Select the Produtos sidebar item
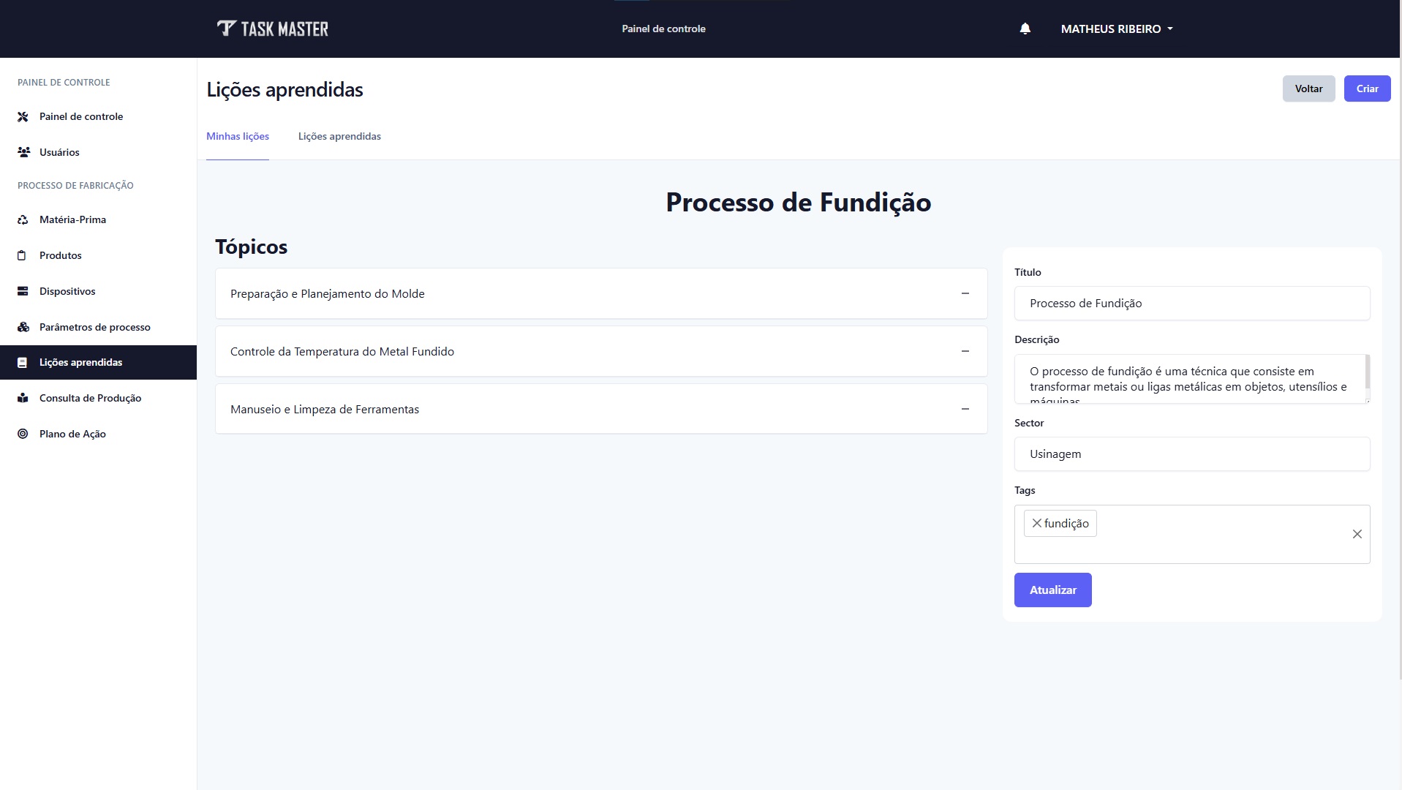The image size is (1402, 790). tap(60, 255)
